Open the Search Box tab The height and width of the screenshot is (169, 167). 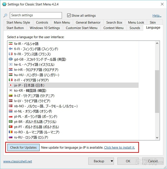(x=114, y=23)
